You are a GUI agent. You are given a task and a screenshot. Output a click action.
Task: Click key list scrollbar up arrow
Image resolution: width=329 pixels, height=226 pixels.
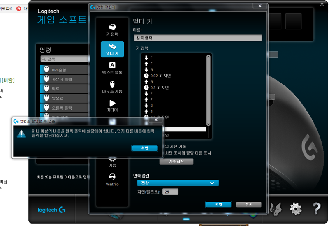coord(209,57)
